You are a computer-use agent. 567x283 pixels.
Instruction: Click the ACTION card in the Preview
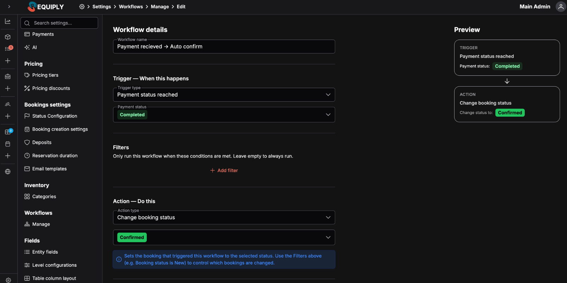pyautogui.click(x=507, y=104)
